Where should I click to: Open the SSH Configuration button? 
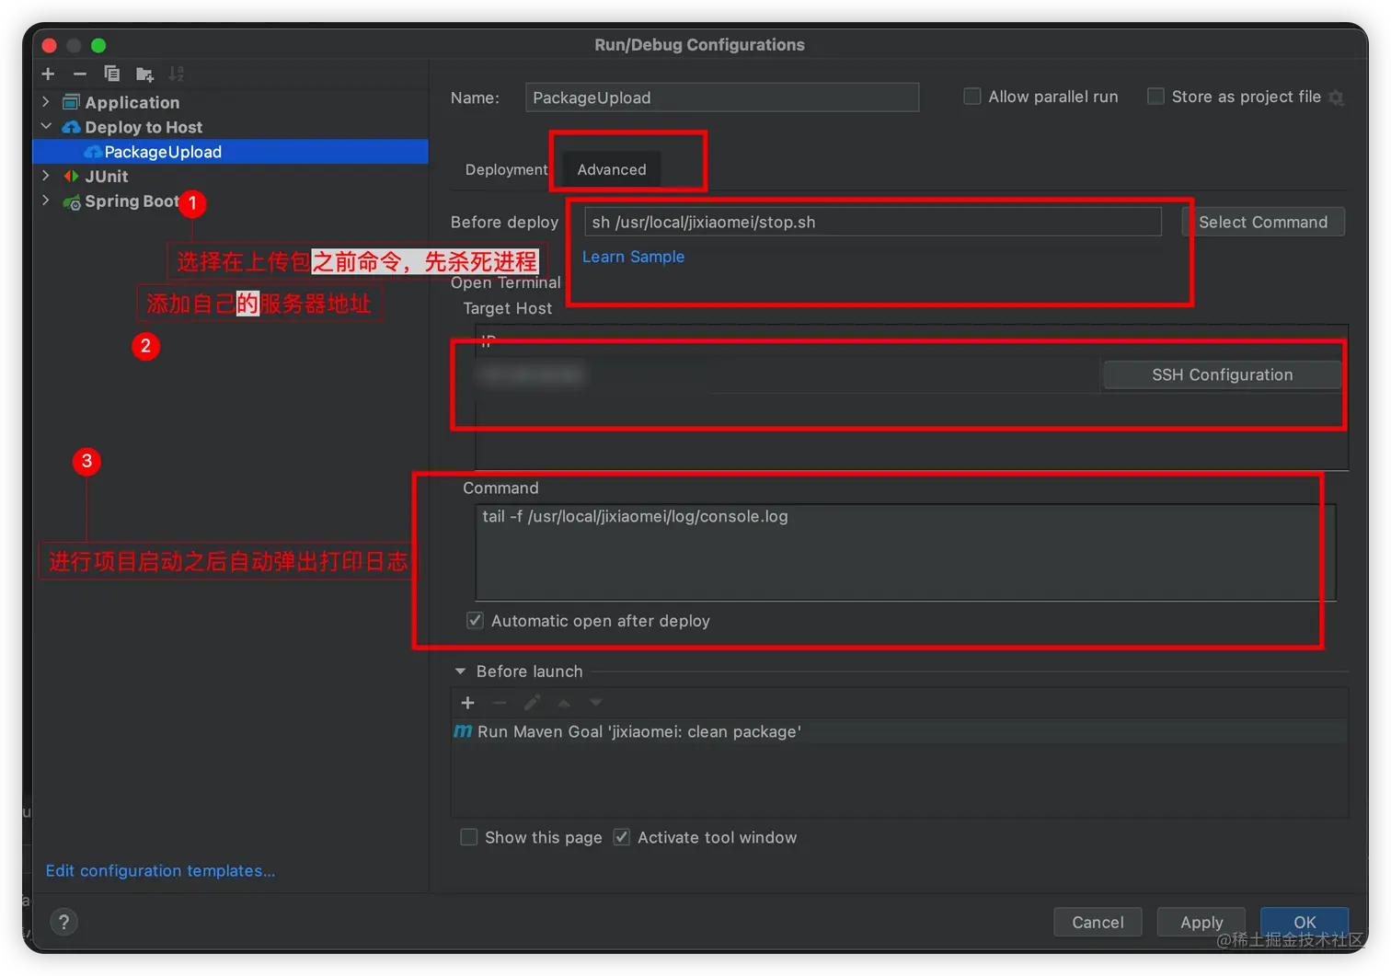tap(1222, 374)
